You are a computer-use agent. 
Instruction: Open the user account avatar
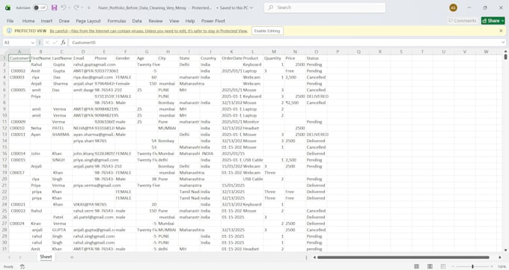coord(453,7)
